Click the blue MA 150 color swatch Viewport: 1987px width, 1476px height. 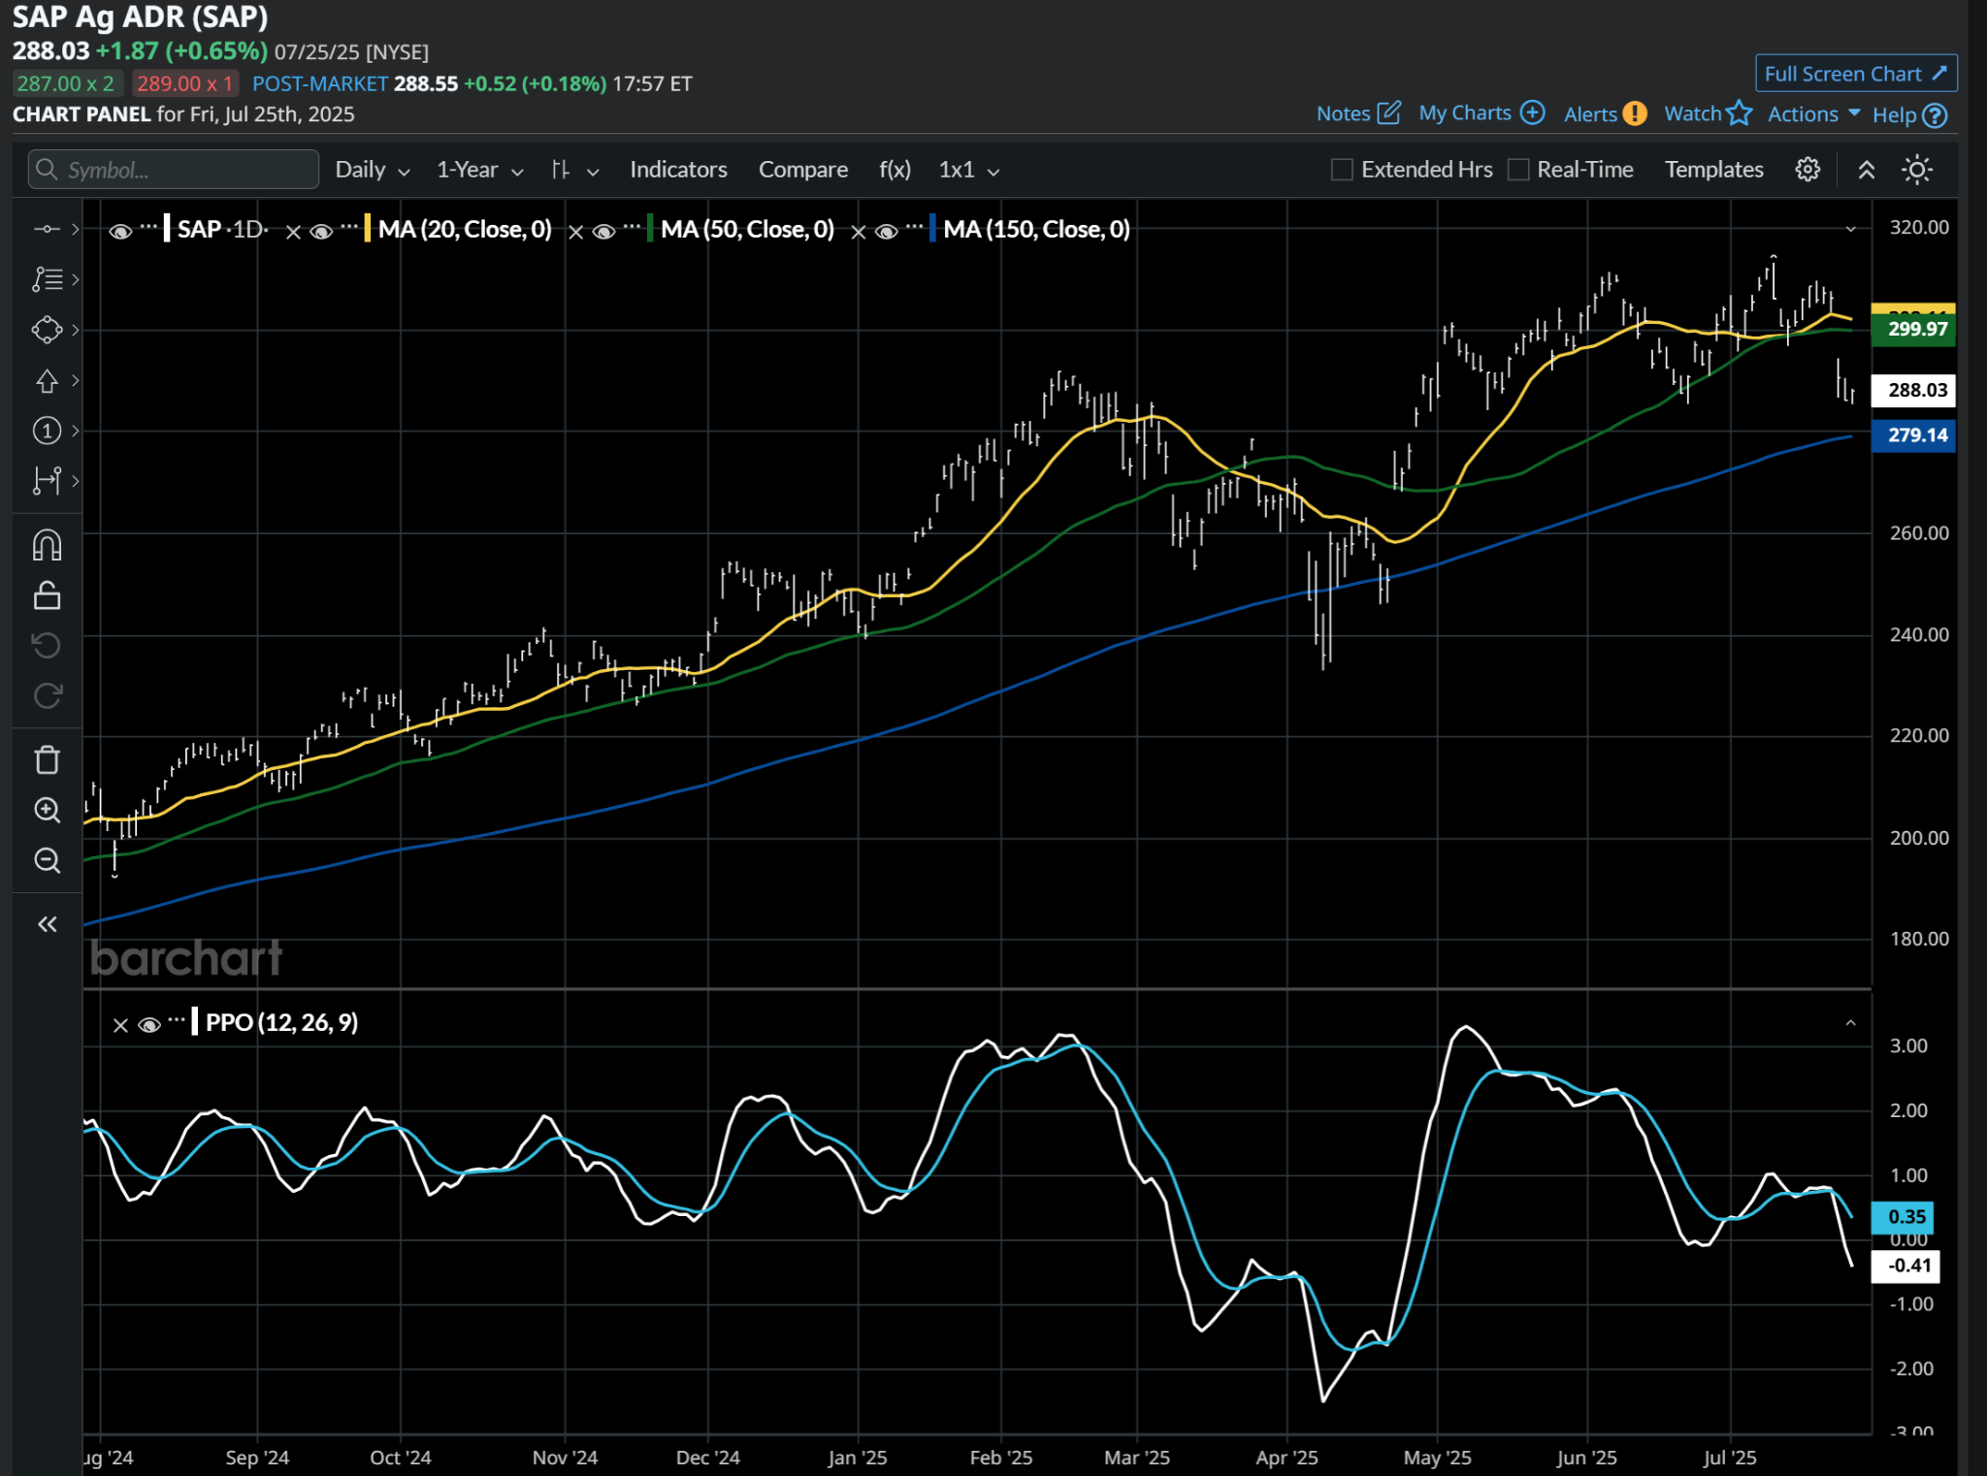932,229
